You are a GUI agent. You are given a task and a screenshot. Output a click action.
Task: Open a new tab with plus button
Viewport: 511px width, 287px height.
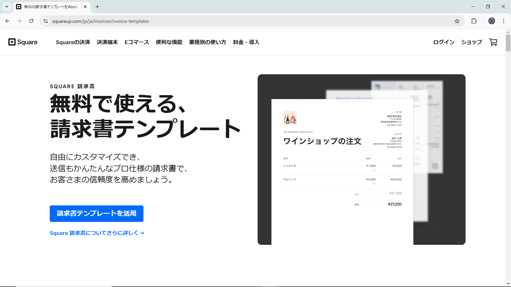(x=97, y=7)
